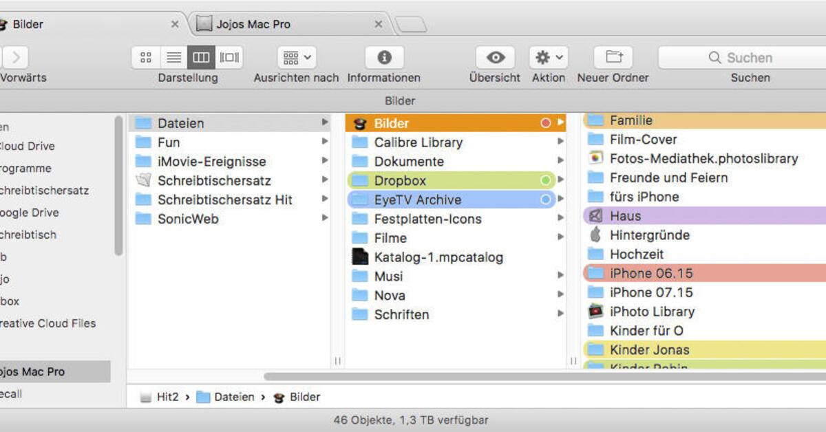Select the iMovie-Ereignisse folder
826x432 pixels.
pos(231,162)
